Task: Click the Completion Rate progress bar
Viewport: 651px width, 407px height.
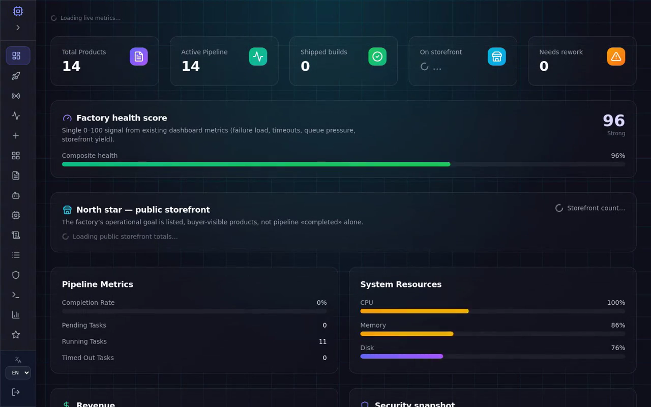Action: [194, 311]
